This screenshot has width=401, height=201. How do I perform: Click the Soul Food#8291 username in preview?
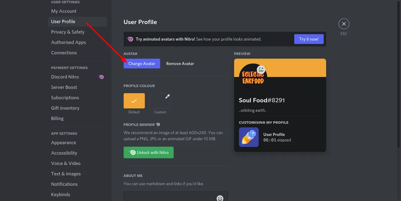(262, 100)
